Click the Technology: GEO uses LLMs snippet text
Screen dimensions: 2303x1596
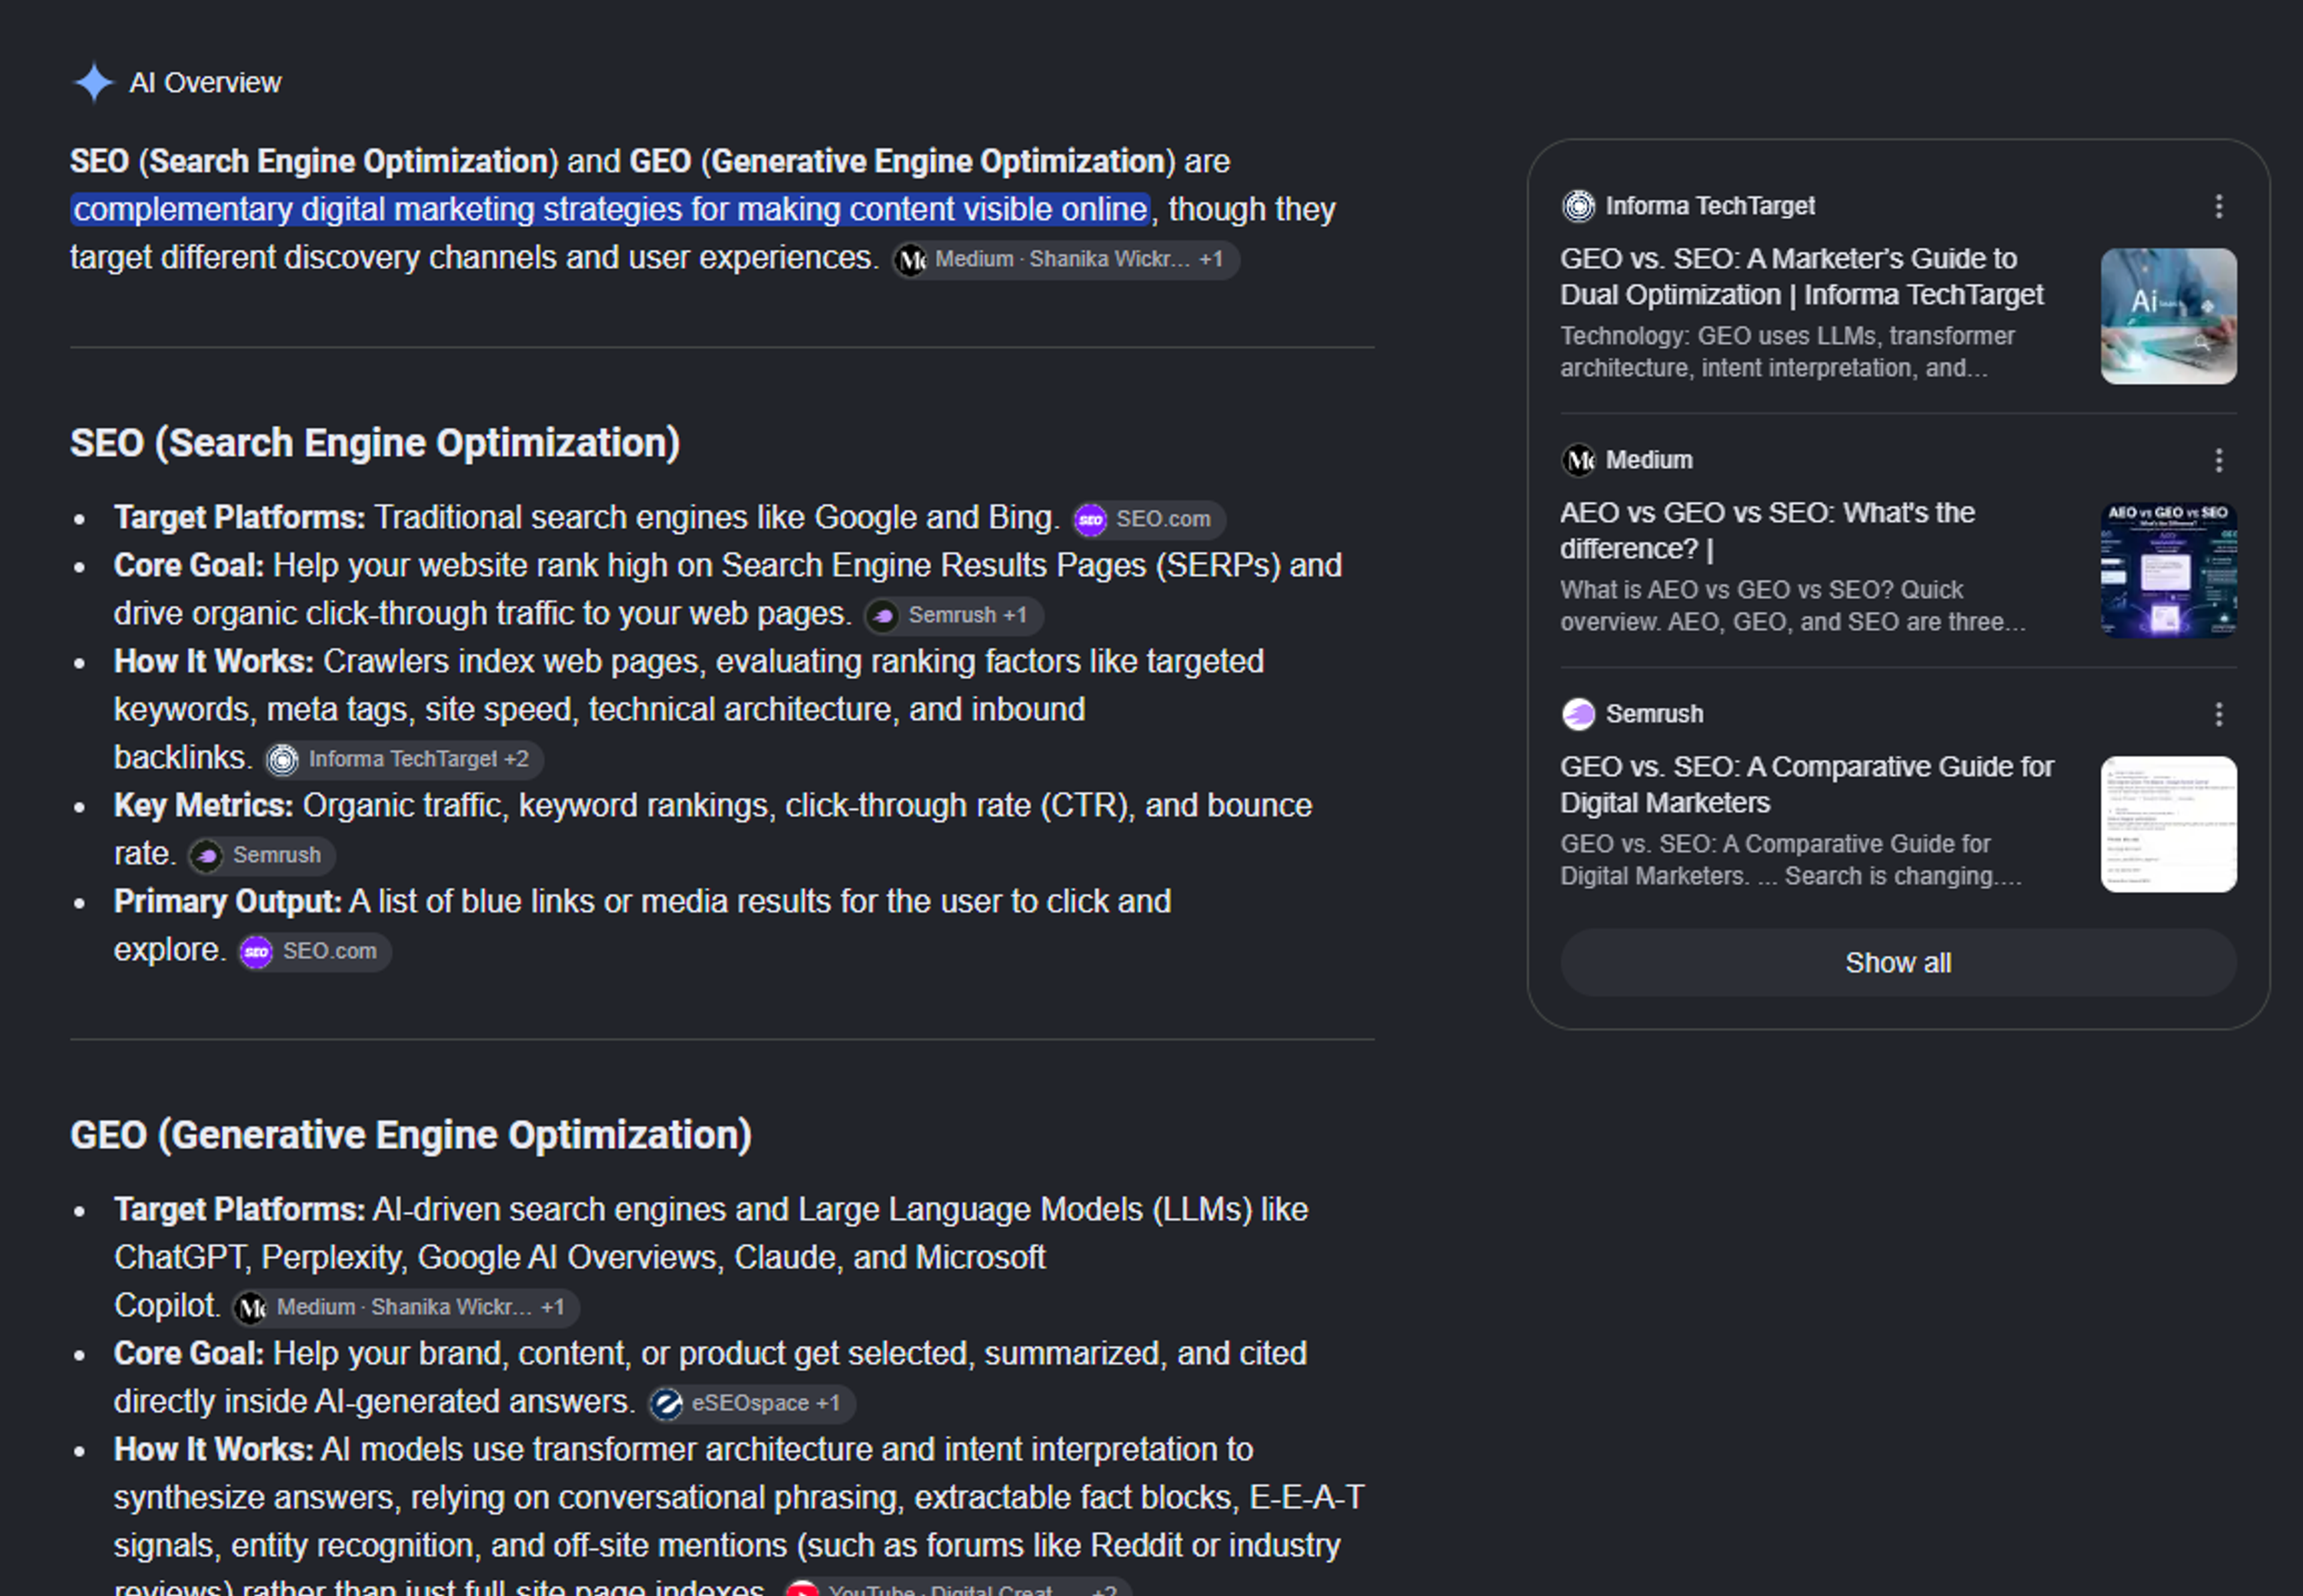click(x=1788, y=353)
